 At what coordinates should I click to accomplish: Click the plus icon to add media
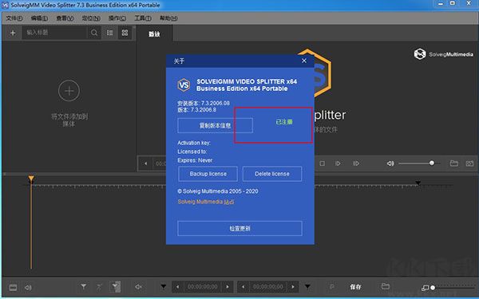[x=13, y=33]
